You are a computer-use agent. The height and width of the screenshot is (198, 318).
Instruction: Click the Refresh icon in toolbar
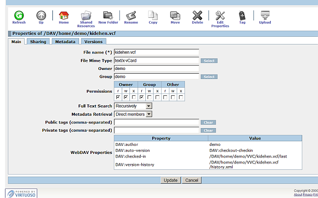tap(19, 16)
